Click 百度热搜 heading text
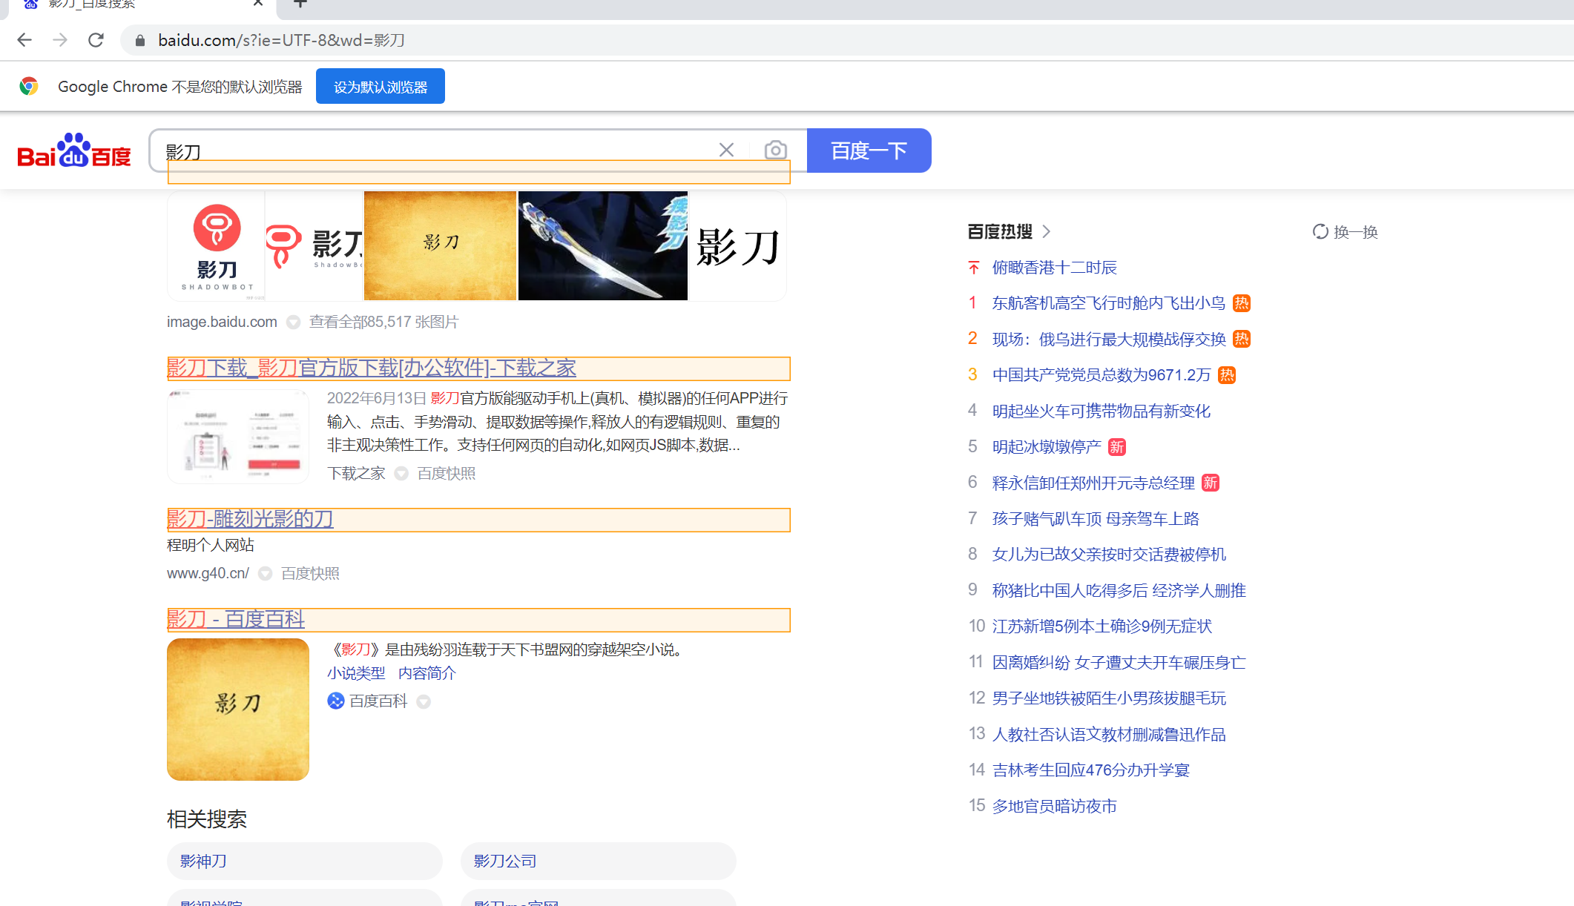Viewport: 1574px width, 906px height. click(1000, 231)
